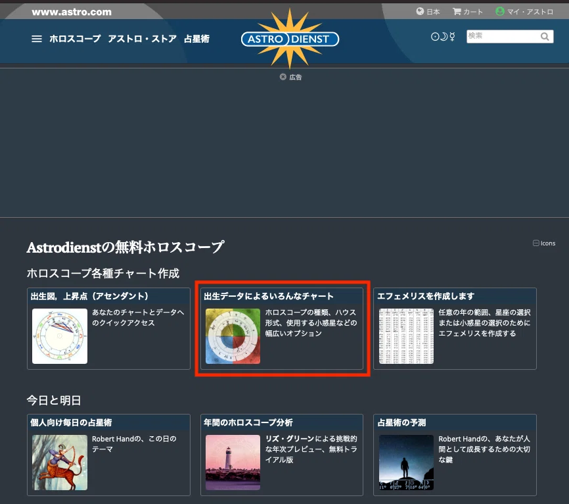
Task: Click the natal chart wheel thumbnail
Action: [x=60, y=336]
